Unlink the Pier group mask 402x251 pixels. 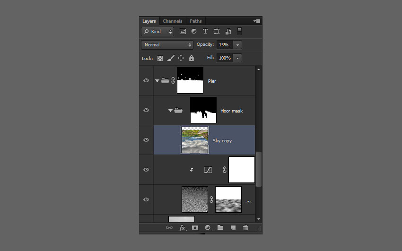173,80
